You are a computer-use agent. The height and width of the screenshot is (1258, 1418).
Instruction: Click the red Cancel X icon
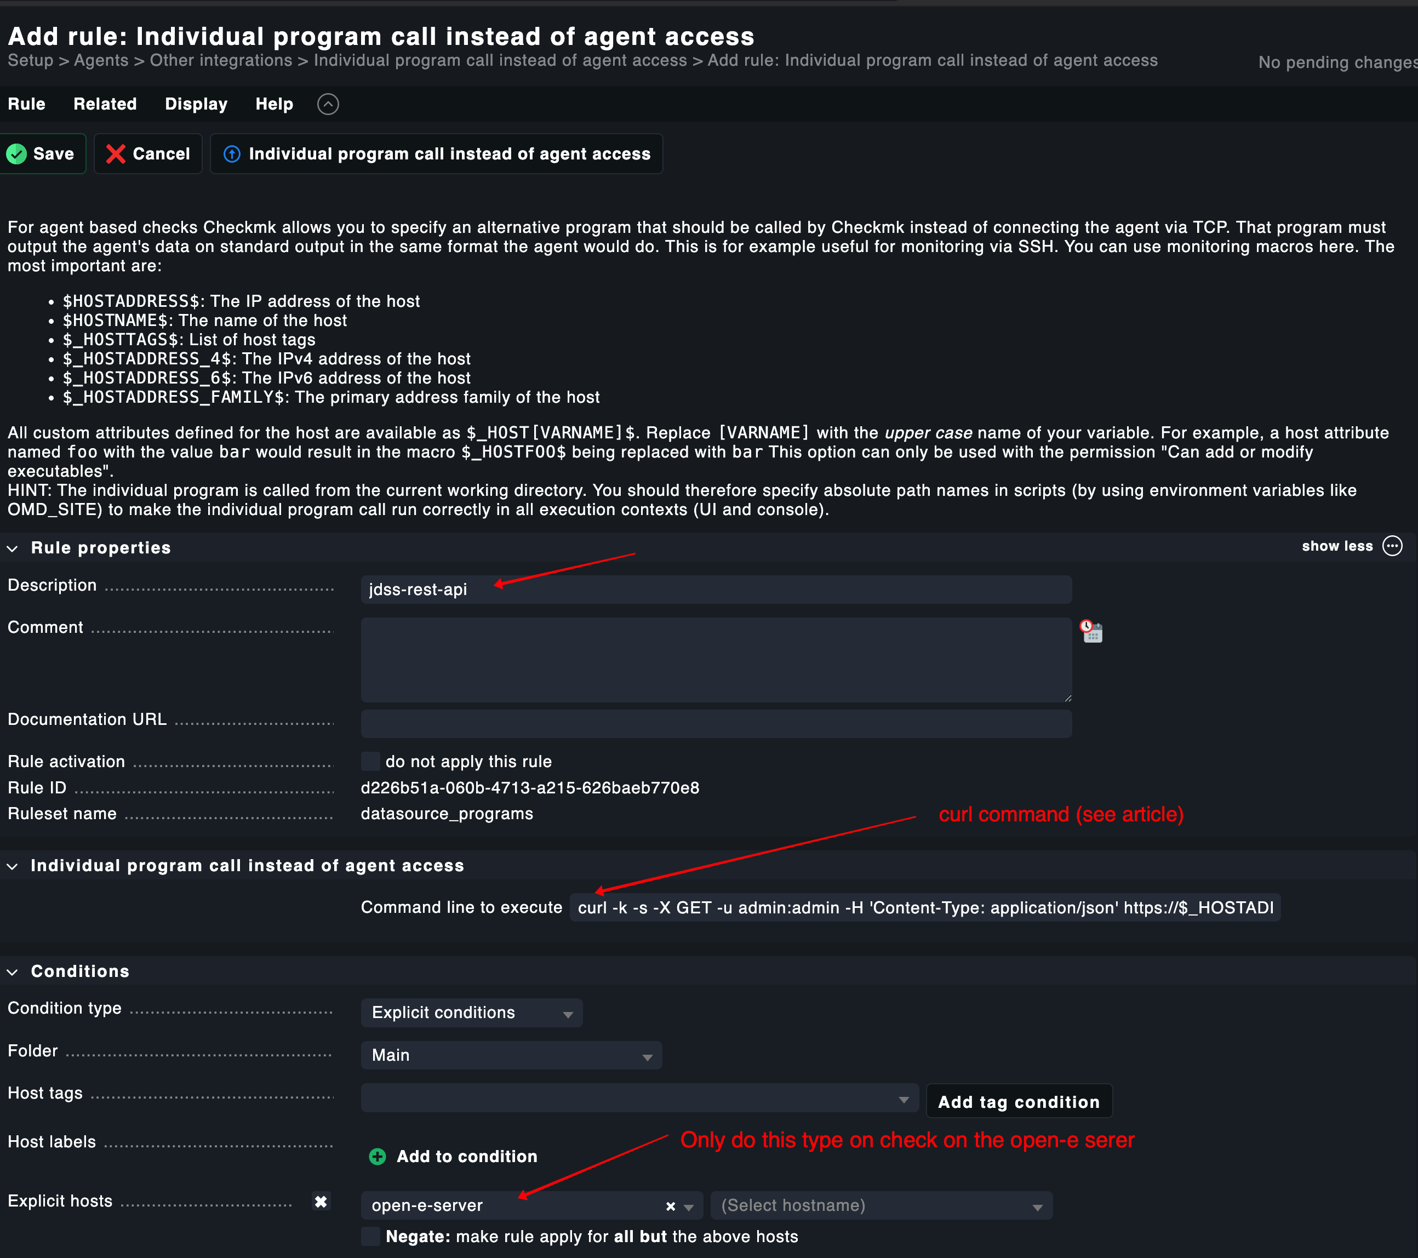coord(116,154)
